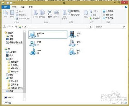Click the New folder (新建文件夹) icon
Image resolution: width=129 pixels, height=106 pixels.
(x=64, y=13)
